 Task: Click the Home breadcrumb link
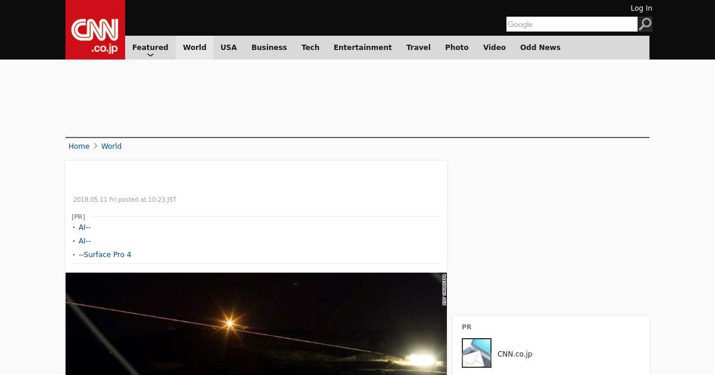79,146
